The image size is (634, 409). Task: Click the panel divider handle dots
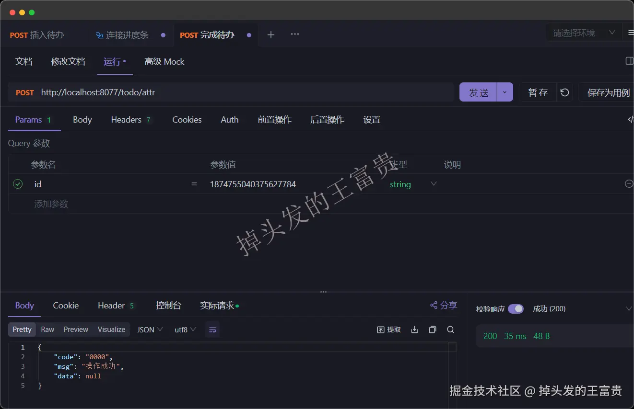(x=323, y=292)
